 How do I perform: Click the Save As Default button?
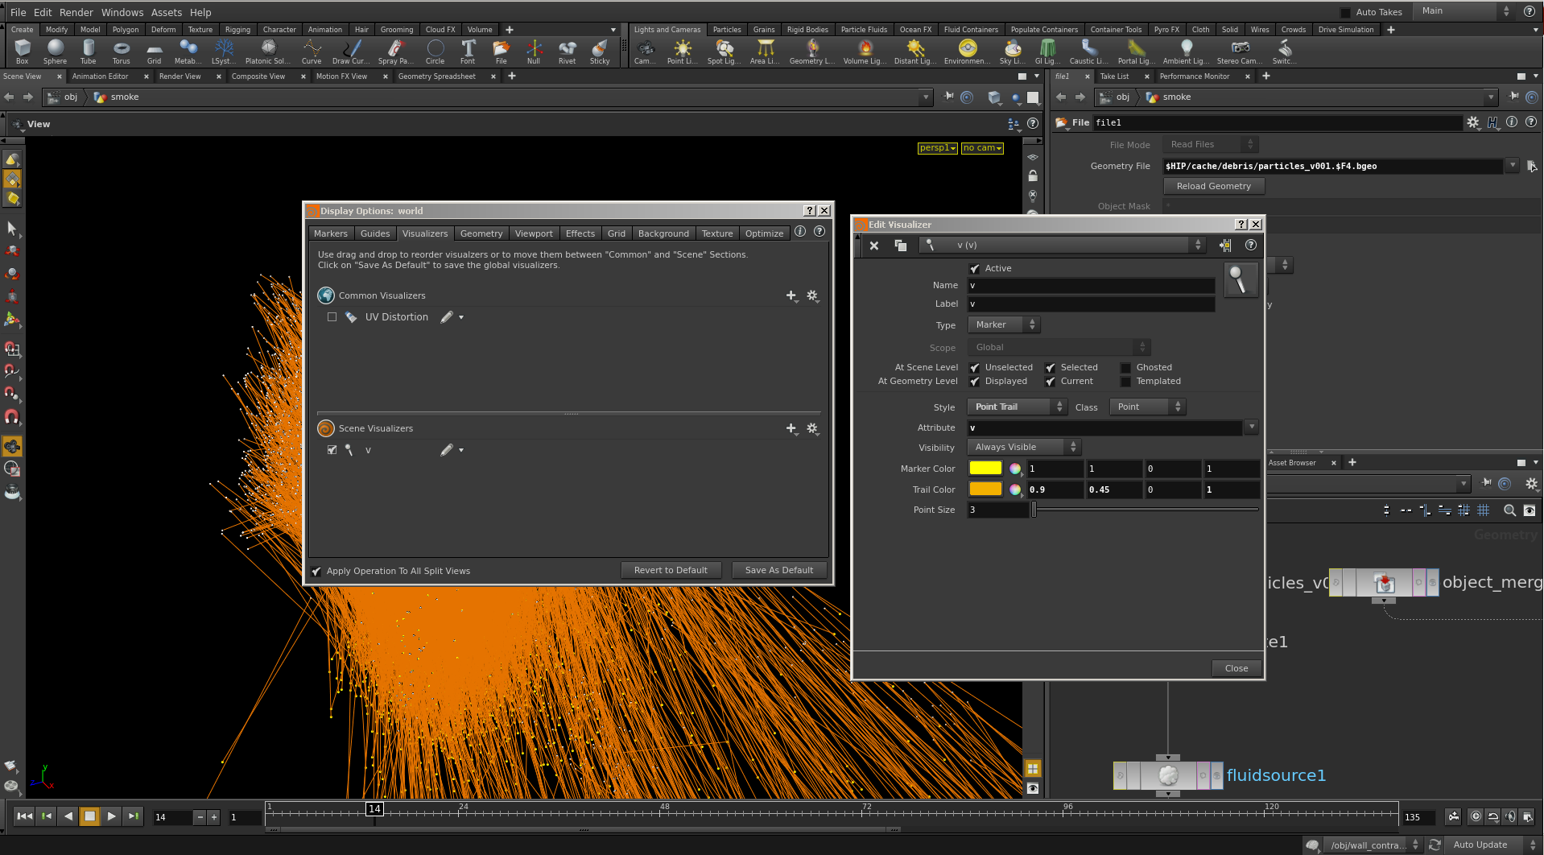[779, 570]
